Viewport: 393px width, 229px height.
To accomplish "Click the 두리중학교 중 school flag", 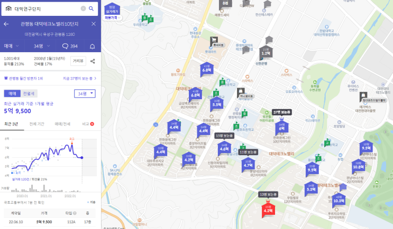I will (x=144, y=18).
